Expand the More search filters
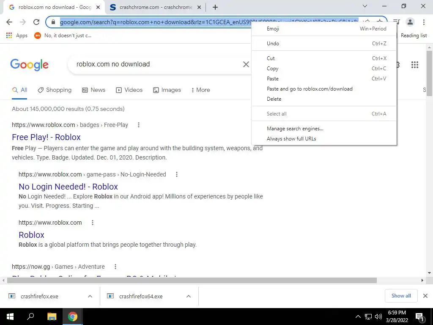Screen dimensions: 433x325 click(201, 90)
